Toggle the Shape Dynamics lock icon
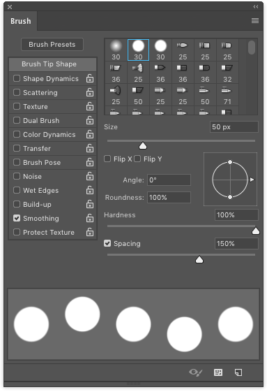The width and height of the screenshot is (267, 392). [x=90, y=78]
